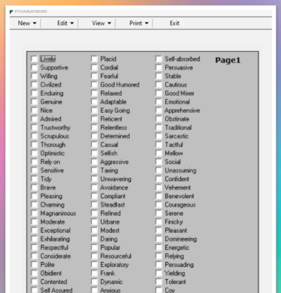Click Exit in the menu bar
The image size is (281, 293).
[x=174, y=23]
